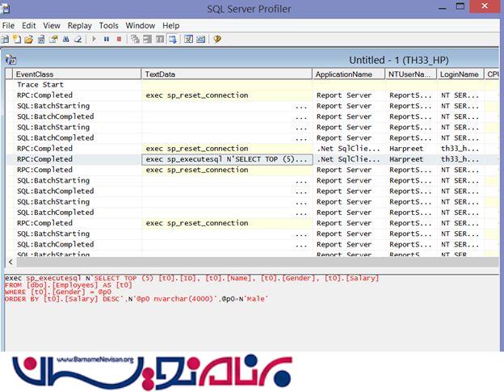The width and height of the screenshot is (504, 392).
Task: Click the Find binoculars icon
Action: pyautogui.click(x=66, y=39)
